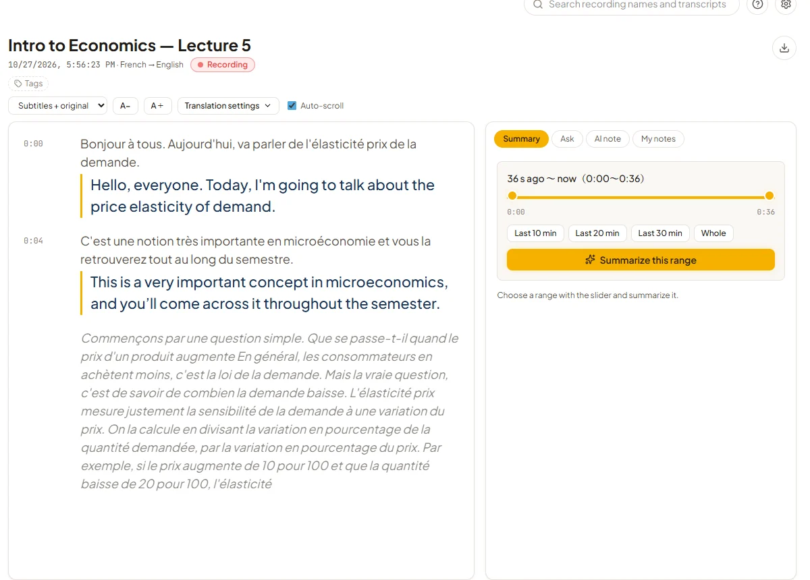The width and height of the screenshot is (810, 580).
Task: Click the right slider handle at 0:36
Action: coord(769,196)
